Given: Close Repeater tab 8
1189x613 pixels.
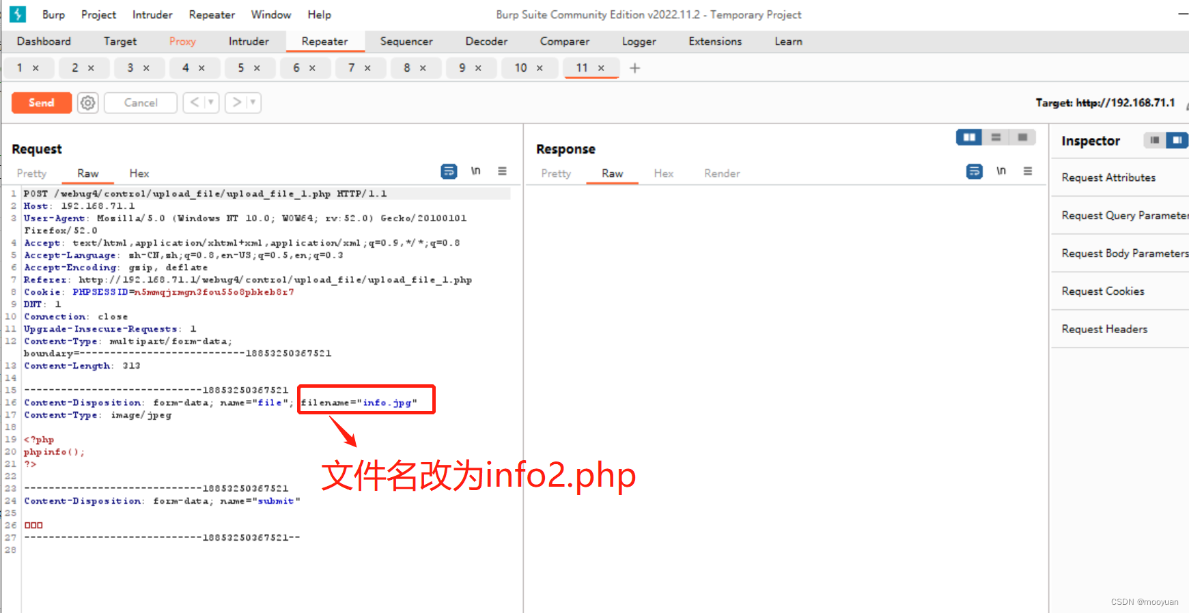Looking at the screenshot, I should click(423, 68).
